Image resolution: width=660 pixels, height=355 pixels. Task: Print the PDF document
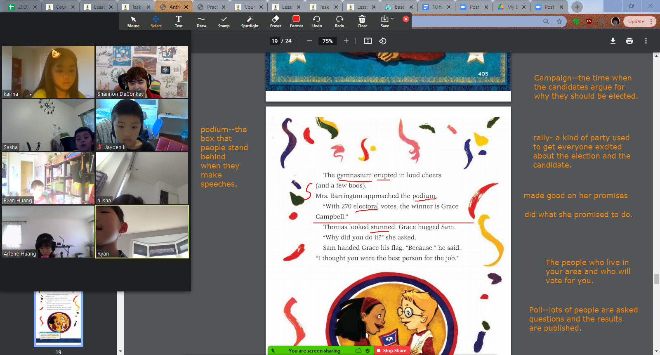pos(629,41)
